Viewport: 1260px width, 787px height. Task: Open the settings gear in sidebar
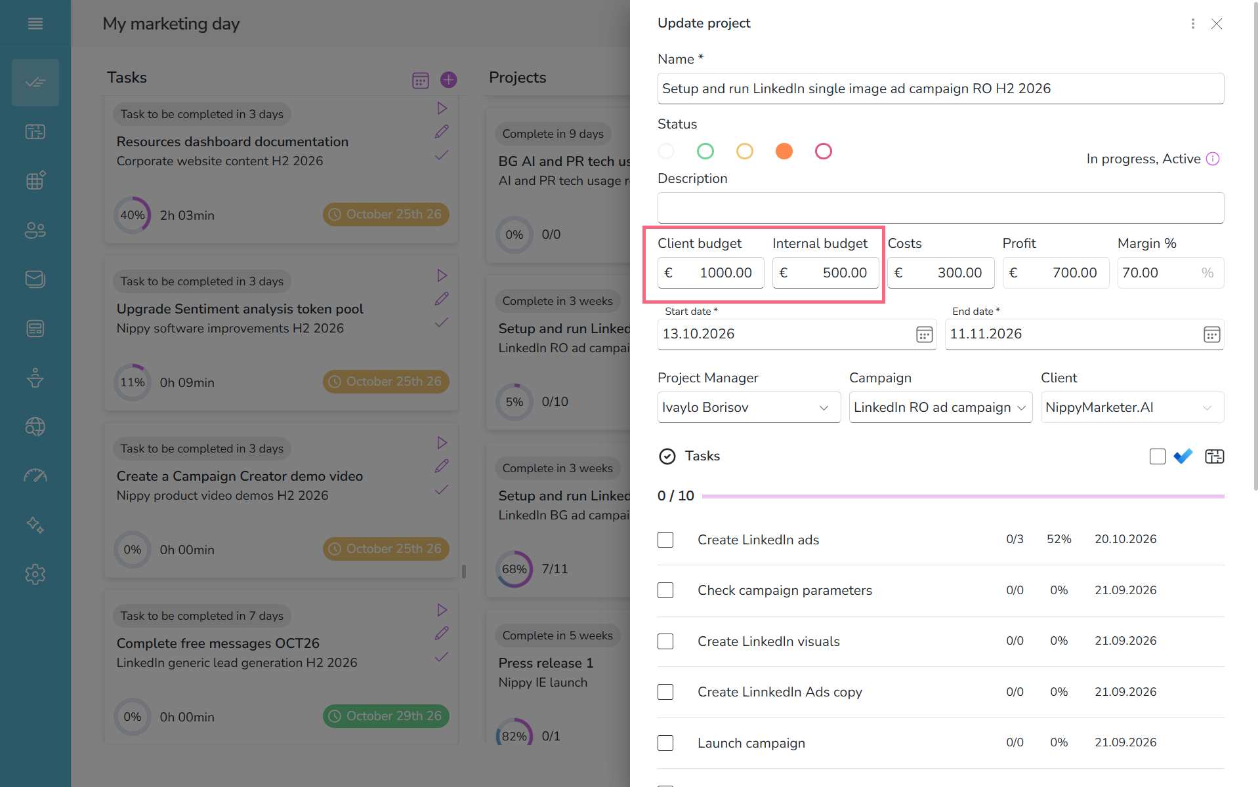click(x=35, y=575)
